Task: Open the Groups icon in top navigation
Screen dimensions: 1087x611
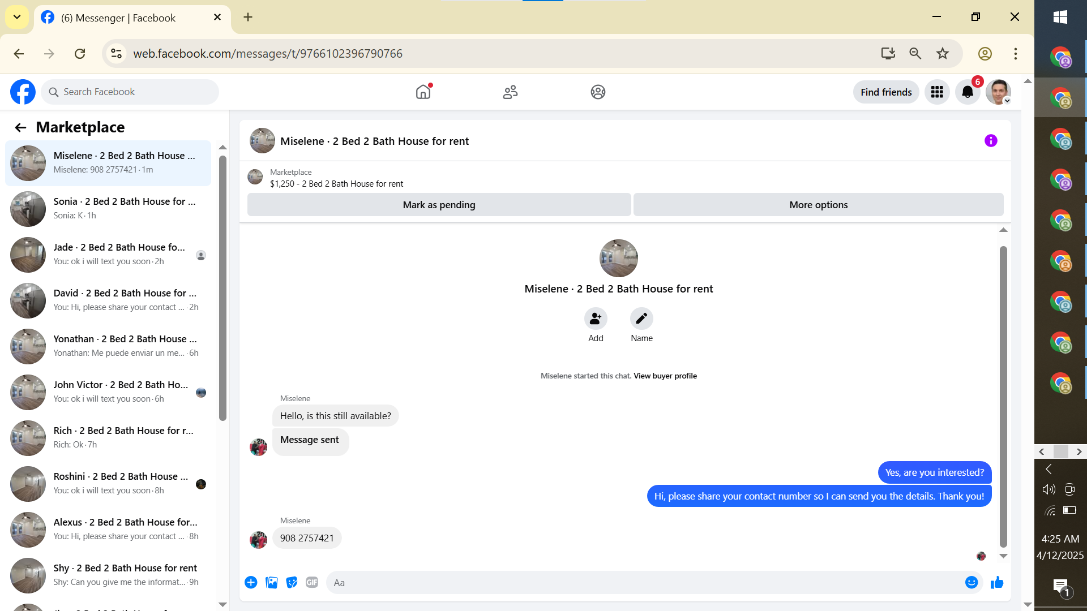Action: [598, 92]
